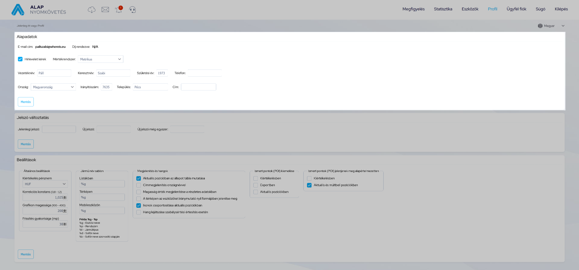Open the Kiértékelés pénznem HUF dropdown

click(x=45, y=184)
